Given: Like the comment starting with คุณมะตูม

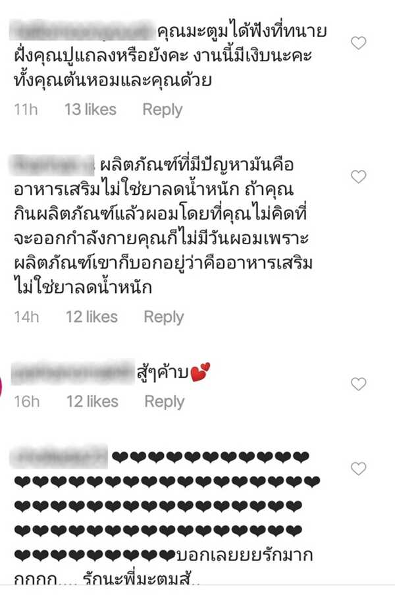Looking at the screenshot, I should coord(358,43).
